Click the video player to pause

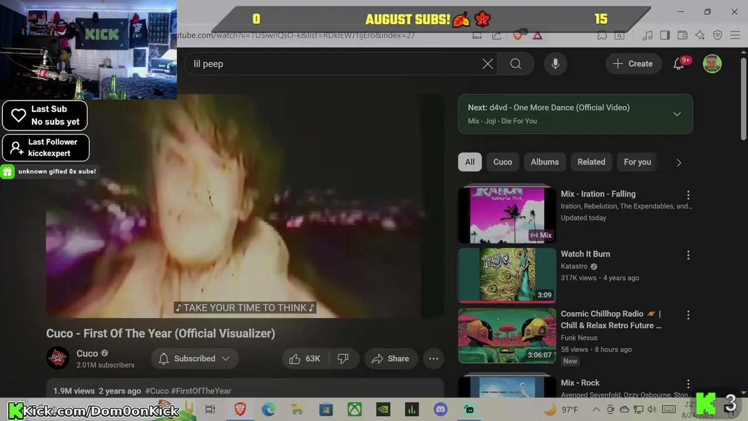(x=245, y=206)
